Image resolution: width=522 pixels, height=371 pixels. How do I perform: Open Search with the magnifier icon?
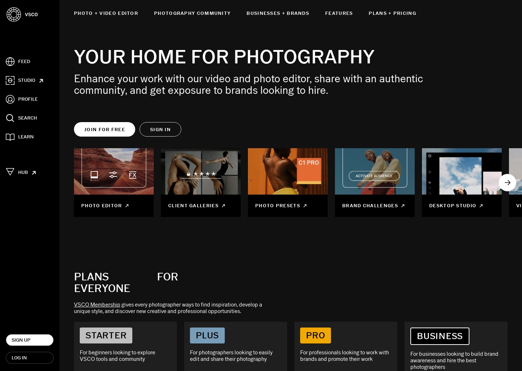(10, 118)
